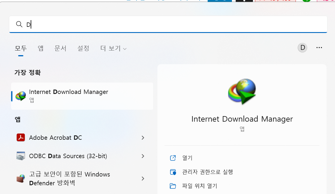Switch to the 앱 tab
Image resolution: width=335 pixels, height=194 pixels.
(x=41, y=48)
